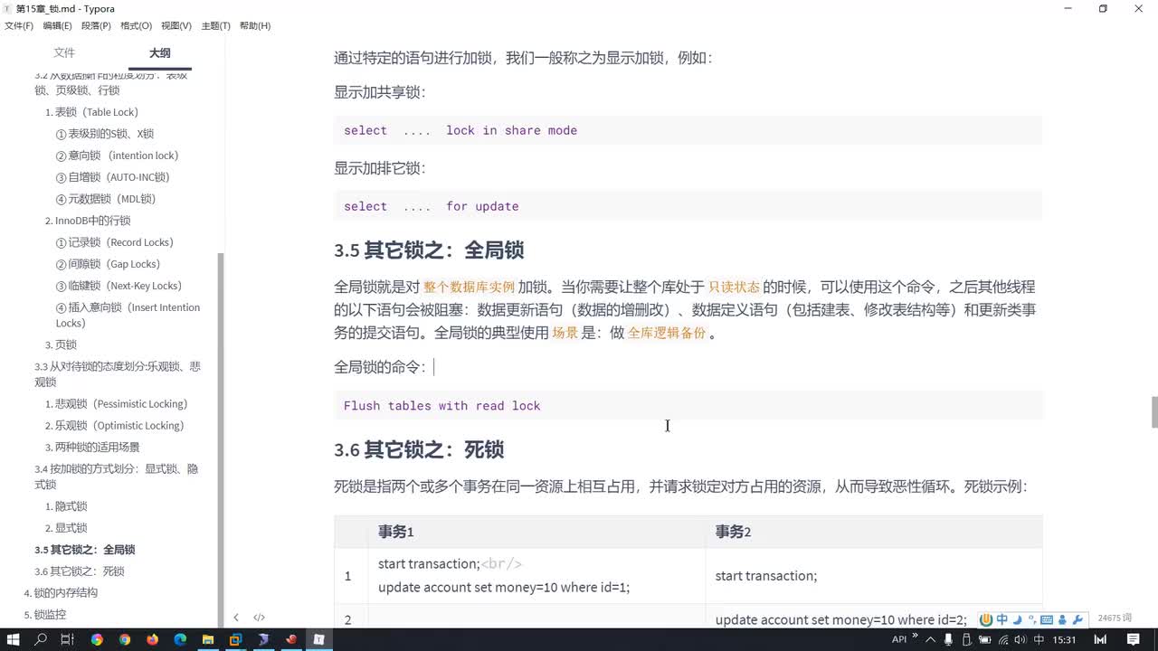Open the taskbar clock showing 15:31
This screenshot has height=651, width=1158.
1065,639
